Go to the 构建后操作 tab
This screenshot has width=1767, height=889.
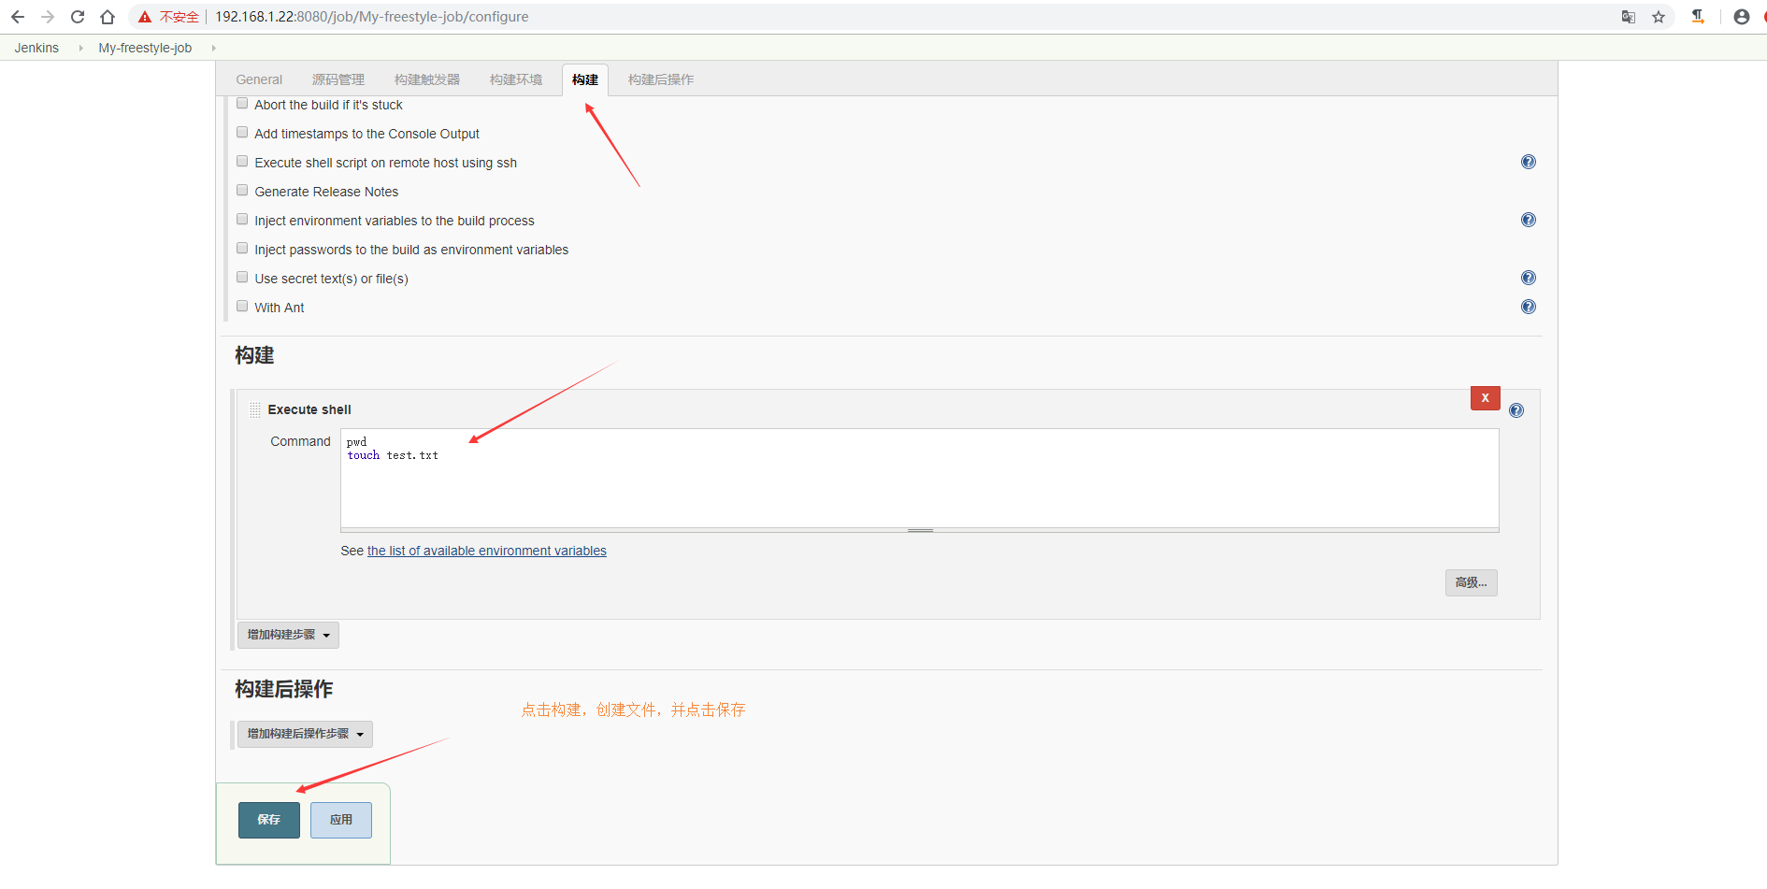[661, 79]
